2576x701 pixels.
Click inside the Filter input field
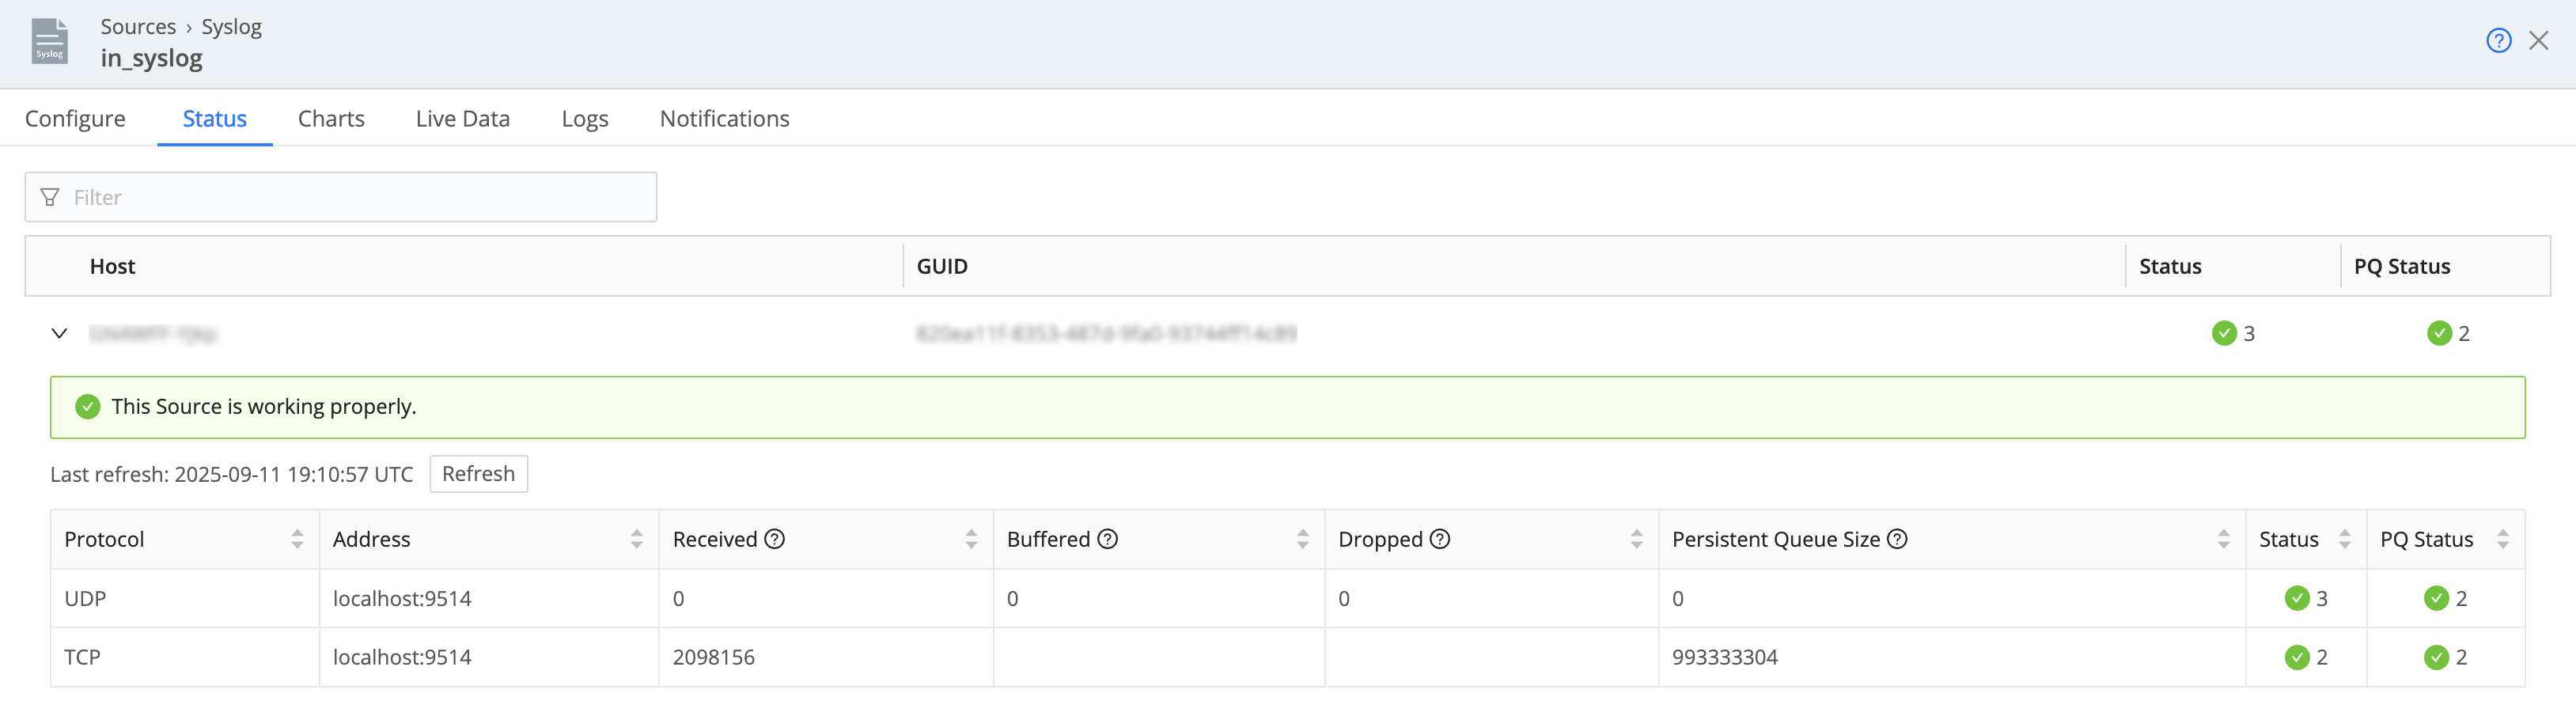coord(300,197)
